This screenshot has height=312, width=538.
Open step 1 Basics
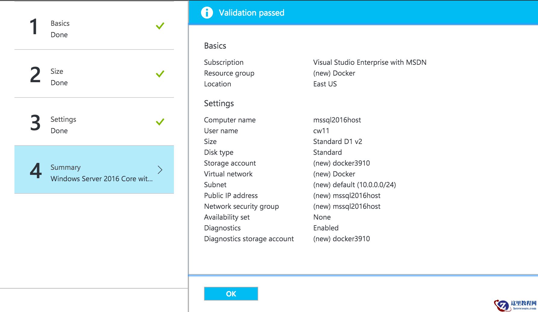94,26
